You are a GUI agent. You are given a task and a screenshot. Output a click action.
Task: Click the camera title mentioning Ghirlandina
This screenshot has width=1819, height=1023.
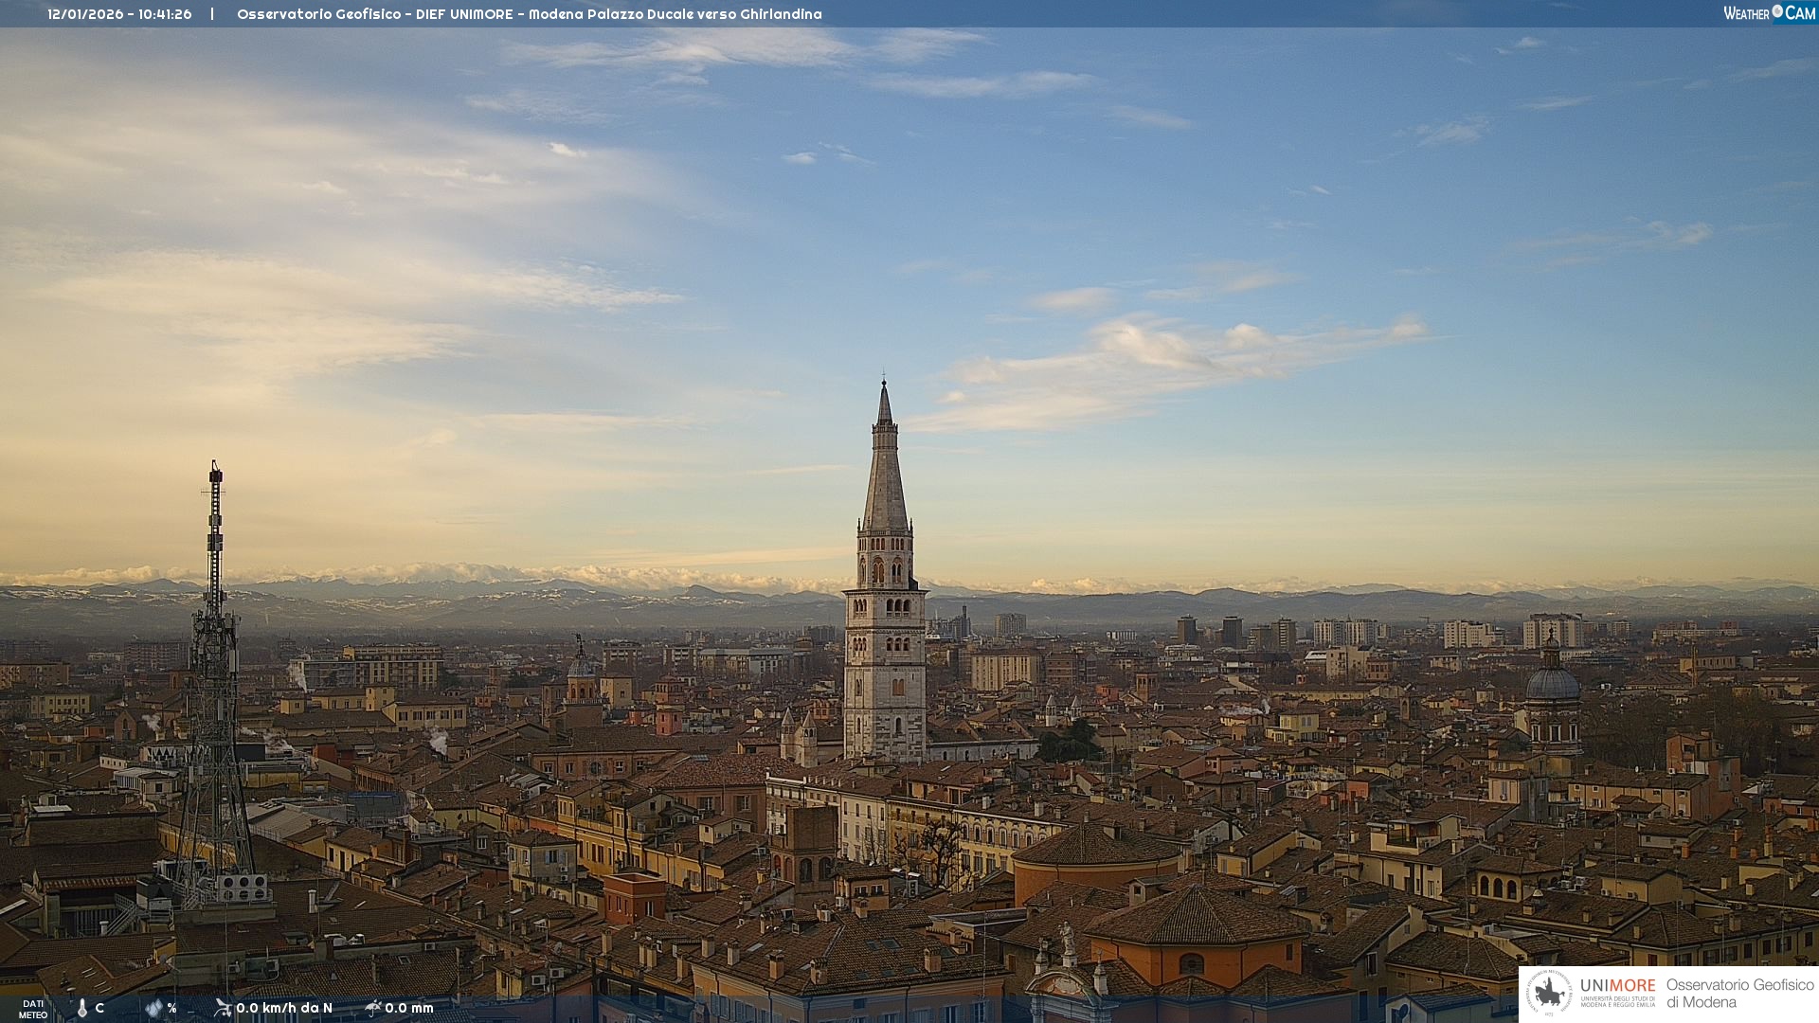tap(529, 14)
